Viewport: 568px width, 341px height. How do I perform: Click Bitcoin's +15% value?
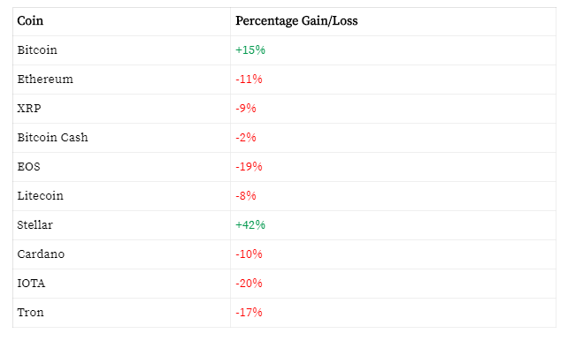point(250,49)
